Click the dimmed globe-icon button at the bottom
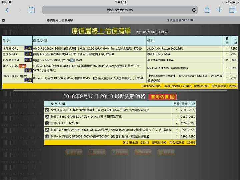 [x=120, y=152]
